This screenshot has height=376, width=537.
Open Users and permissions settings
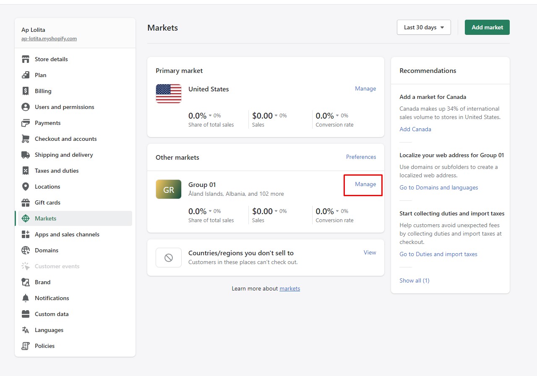(x=64, y=107)
